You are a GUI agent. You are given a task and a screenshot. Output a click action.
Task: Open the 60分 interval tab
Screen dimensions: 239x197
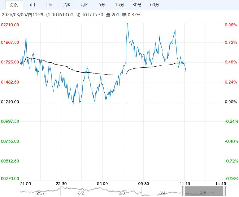(155, 5)
